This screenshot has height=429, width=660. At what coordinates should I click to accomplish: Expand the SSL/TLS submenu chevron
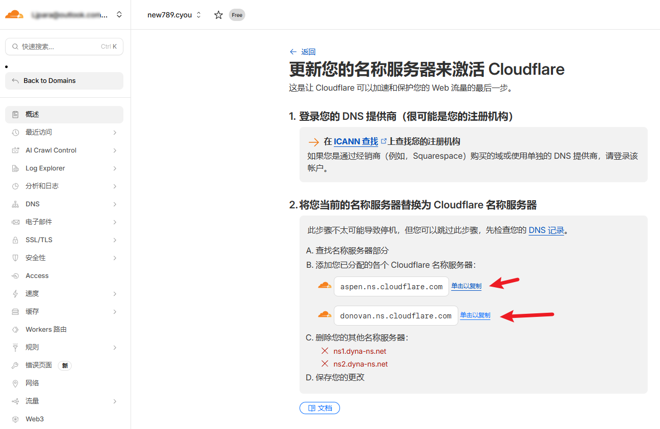(115, 240)
